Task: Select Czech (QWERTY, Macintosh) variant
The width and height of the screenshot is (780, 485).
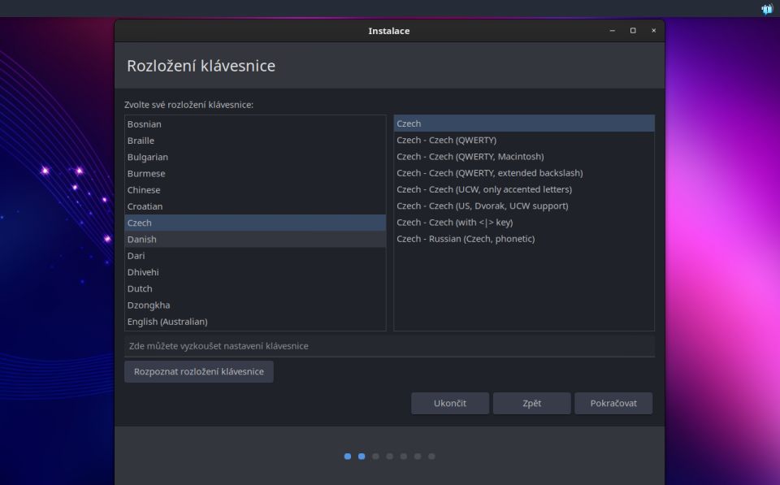Action: pyautogui.click(x=524, y=157)
